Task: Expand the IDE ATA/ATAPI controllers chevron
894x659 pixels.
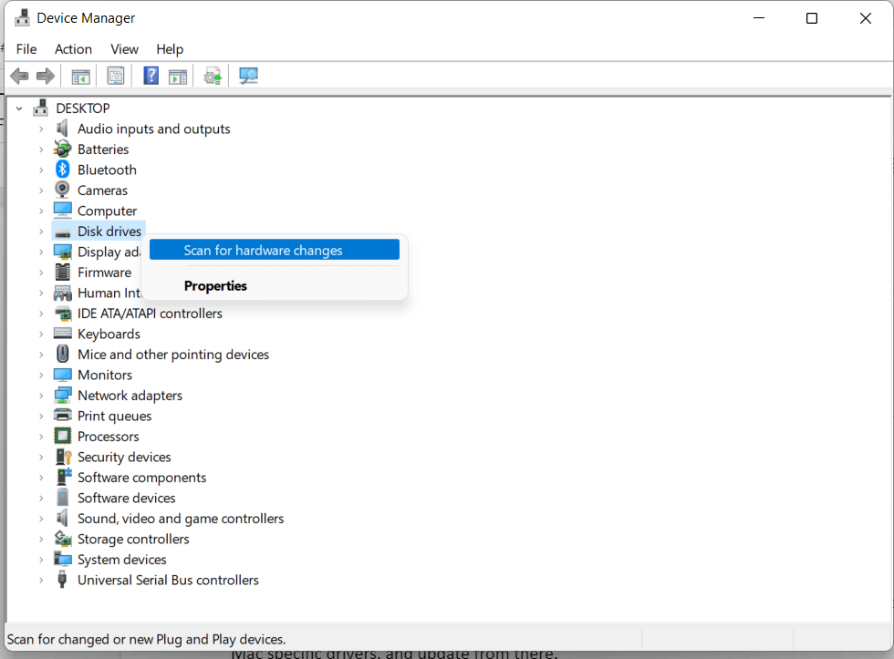Action: coord(41,314)
